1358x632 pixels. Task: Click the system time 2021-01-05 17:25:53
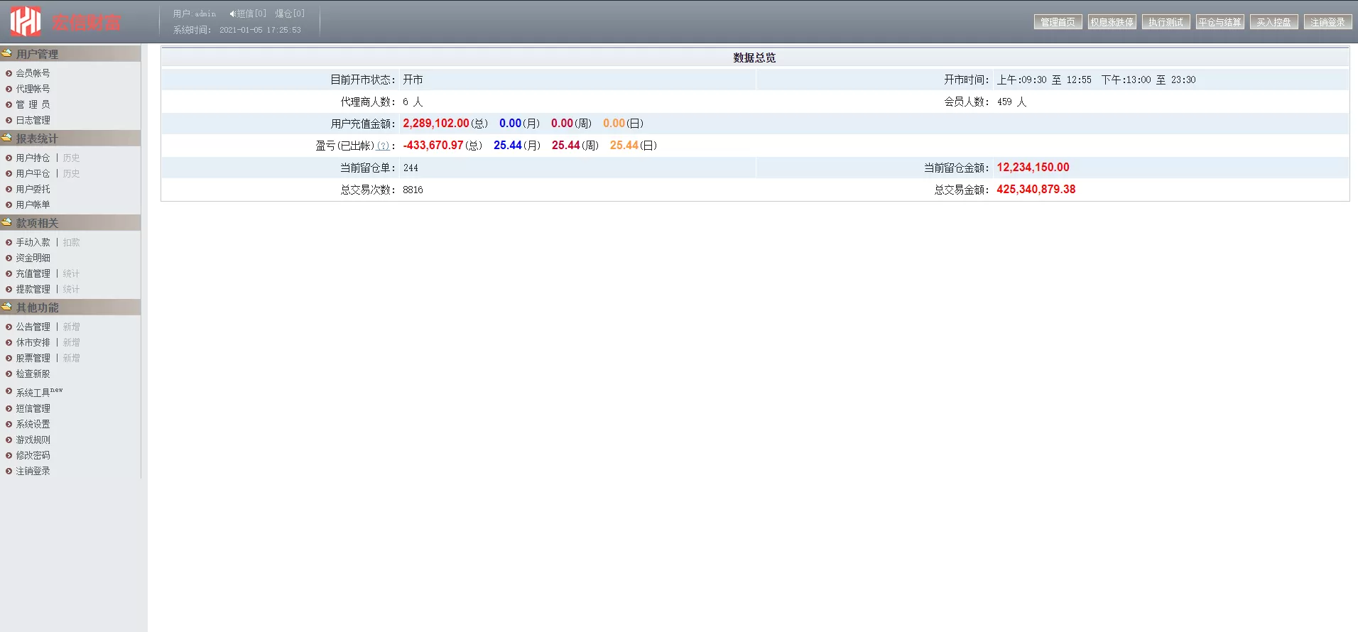coord(260,30)
